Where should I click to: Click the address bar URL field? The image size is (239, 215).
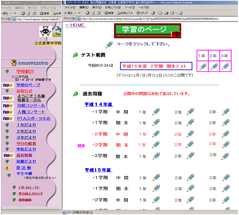click(x=148, y=19)
